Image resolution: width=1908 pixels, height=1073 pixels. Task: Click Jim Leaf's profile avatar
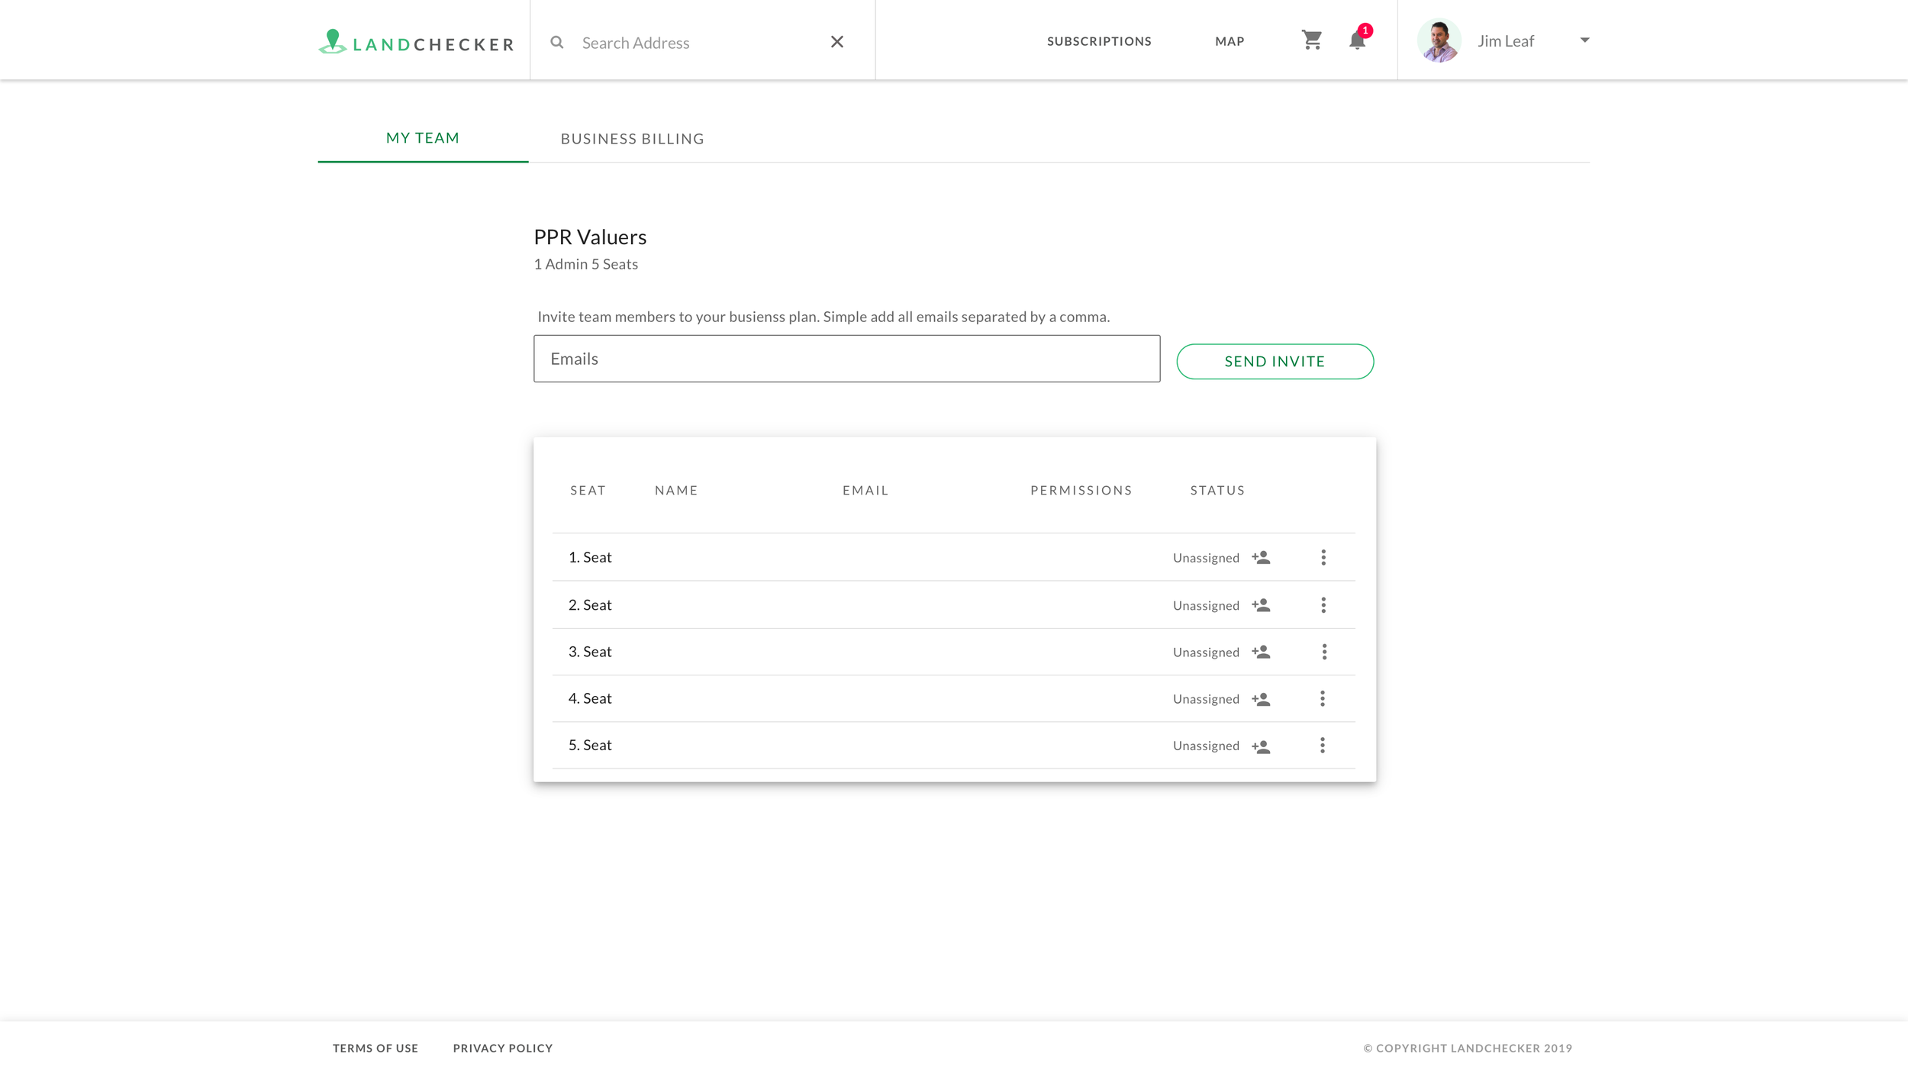(x=1439, y=40)
